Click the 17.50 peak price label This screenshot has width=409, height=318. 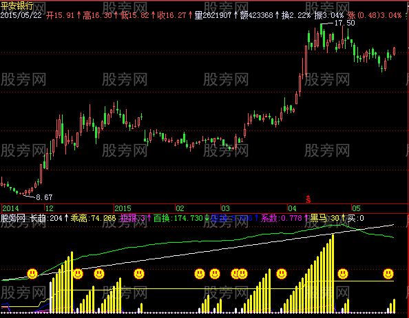(344, 23)
